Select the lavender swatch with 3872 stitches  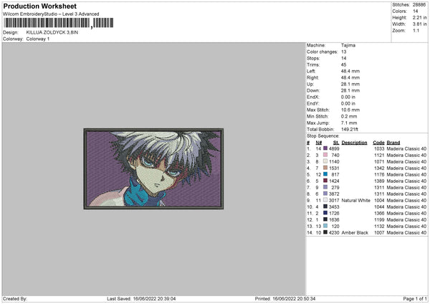click(x=325, y=194)
